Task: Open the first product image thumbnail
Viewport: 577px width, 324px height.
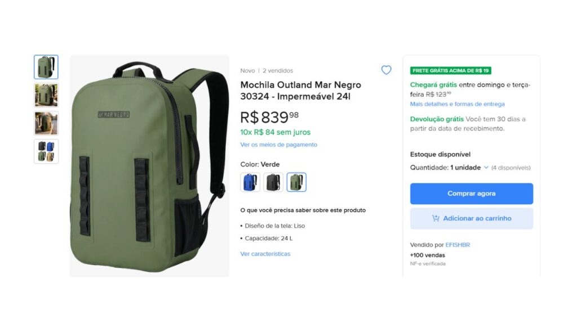Action: click(x=46, y=66)
